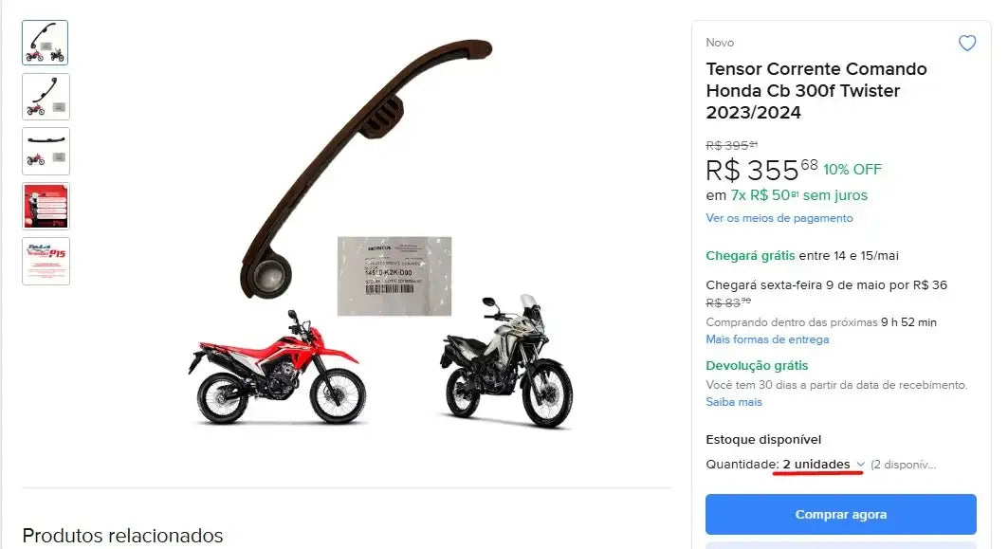Image resolution: width=1008 pixels, height=549 pixels.
Task: Click the main tensor product image
Action: click(x=365, y=169)
